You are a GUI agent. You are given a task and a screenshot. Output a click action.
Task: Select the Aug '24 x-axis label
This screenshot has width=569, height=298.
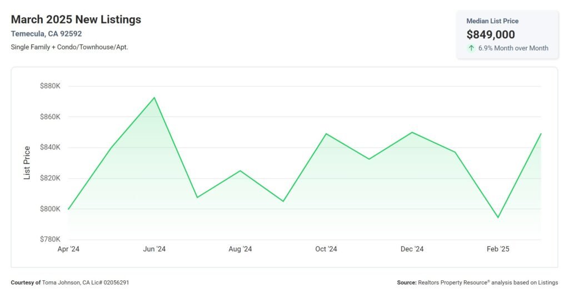click(x=240, y=249)
